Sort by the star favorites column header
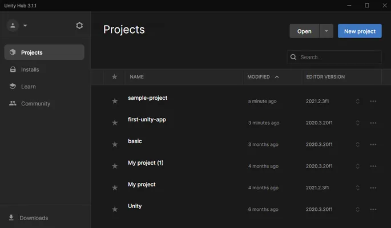 [115, 76]
